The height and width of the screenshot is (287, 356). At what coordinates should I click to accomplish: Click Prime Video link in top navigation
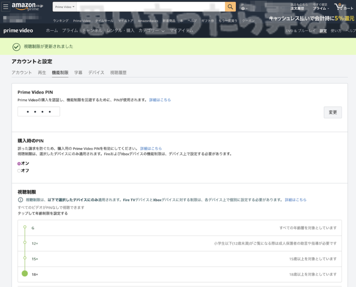(82, 20)
